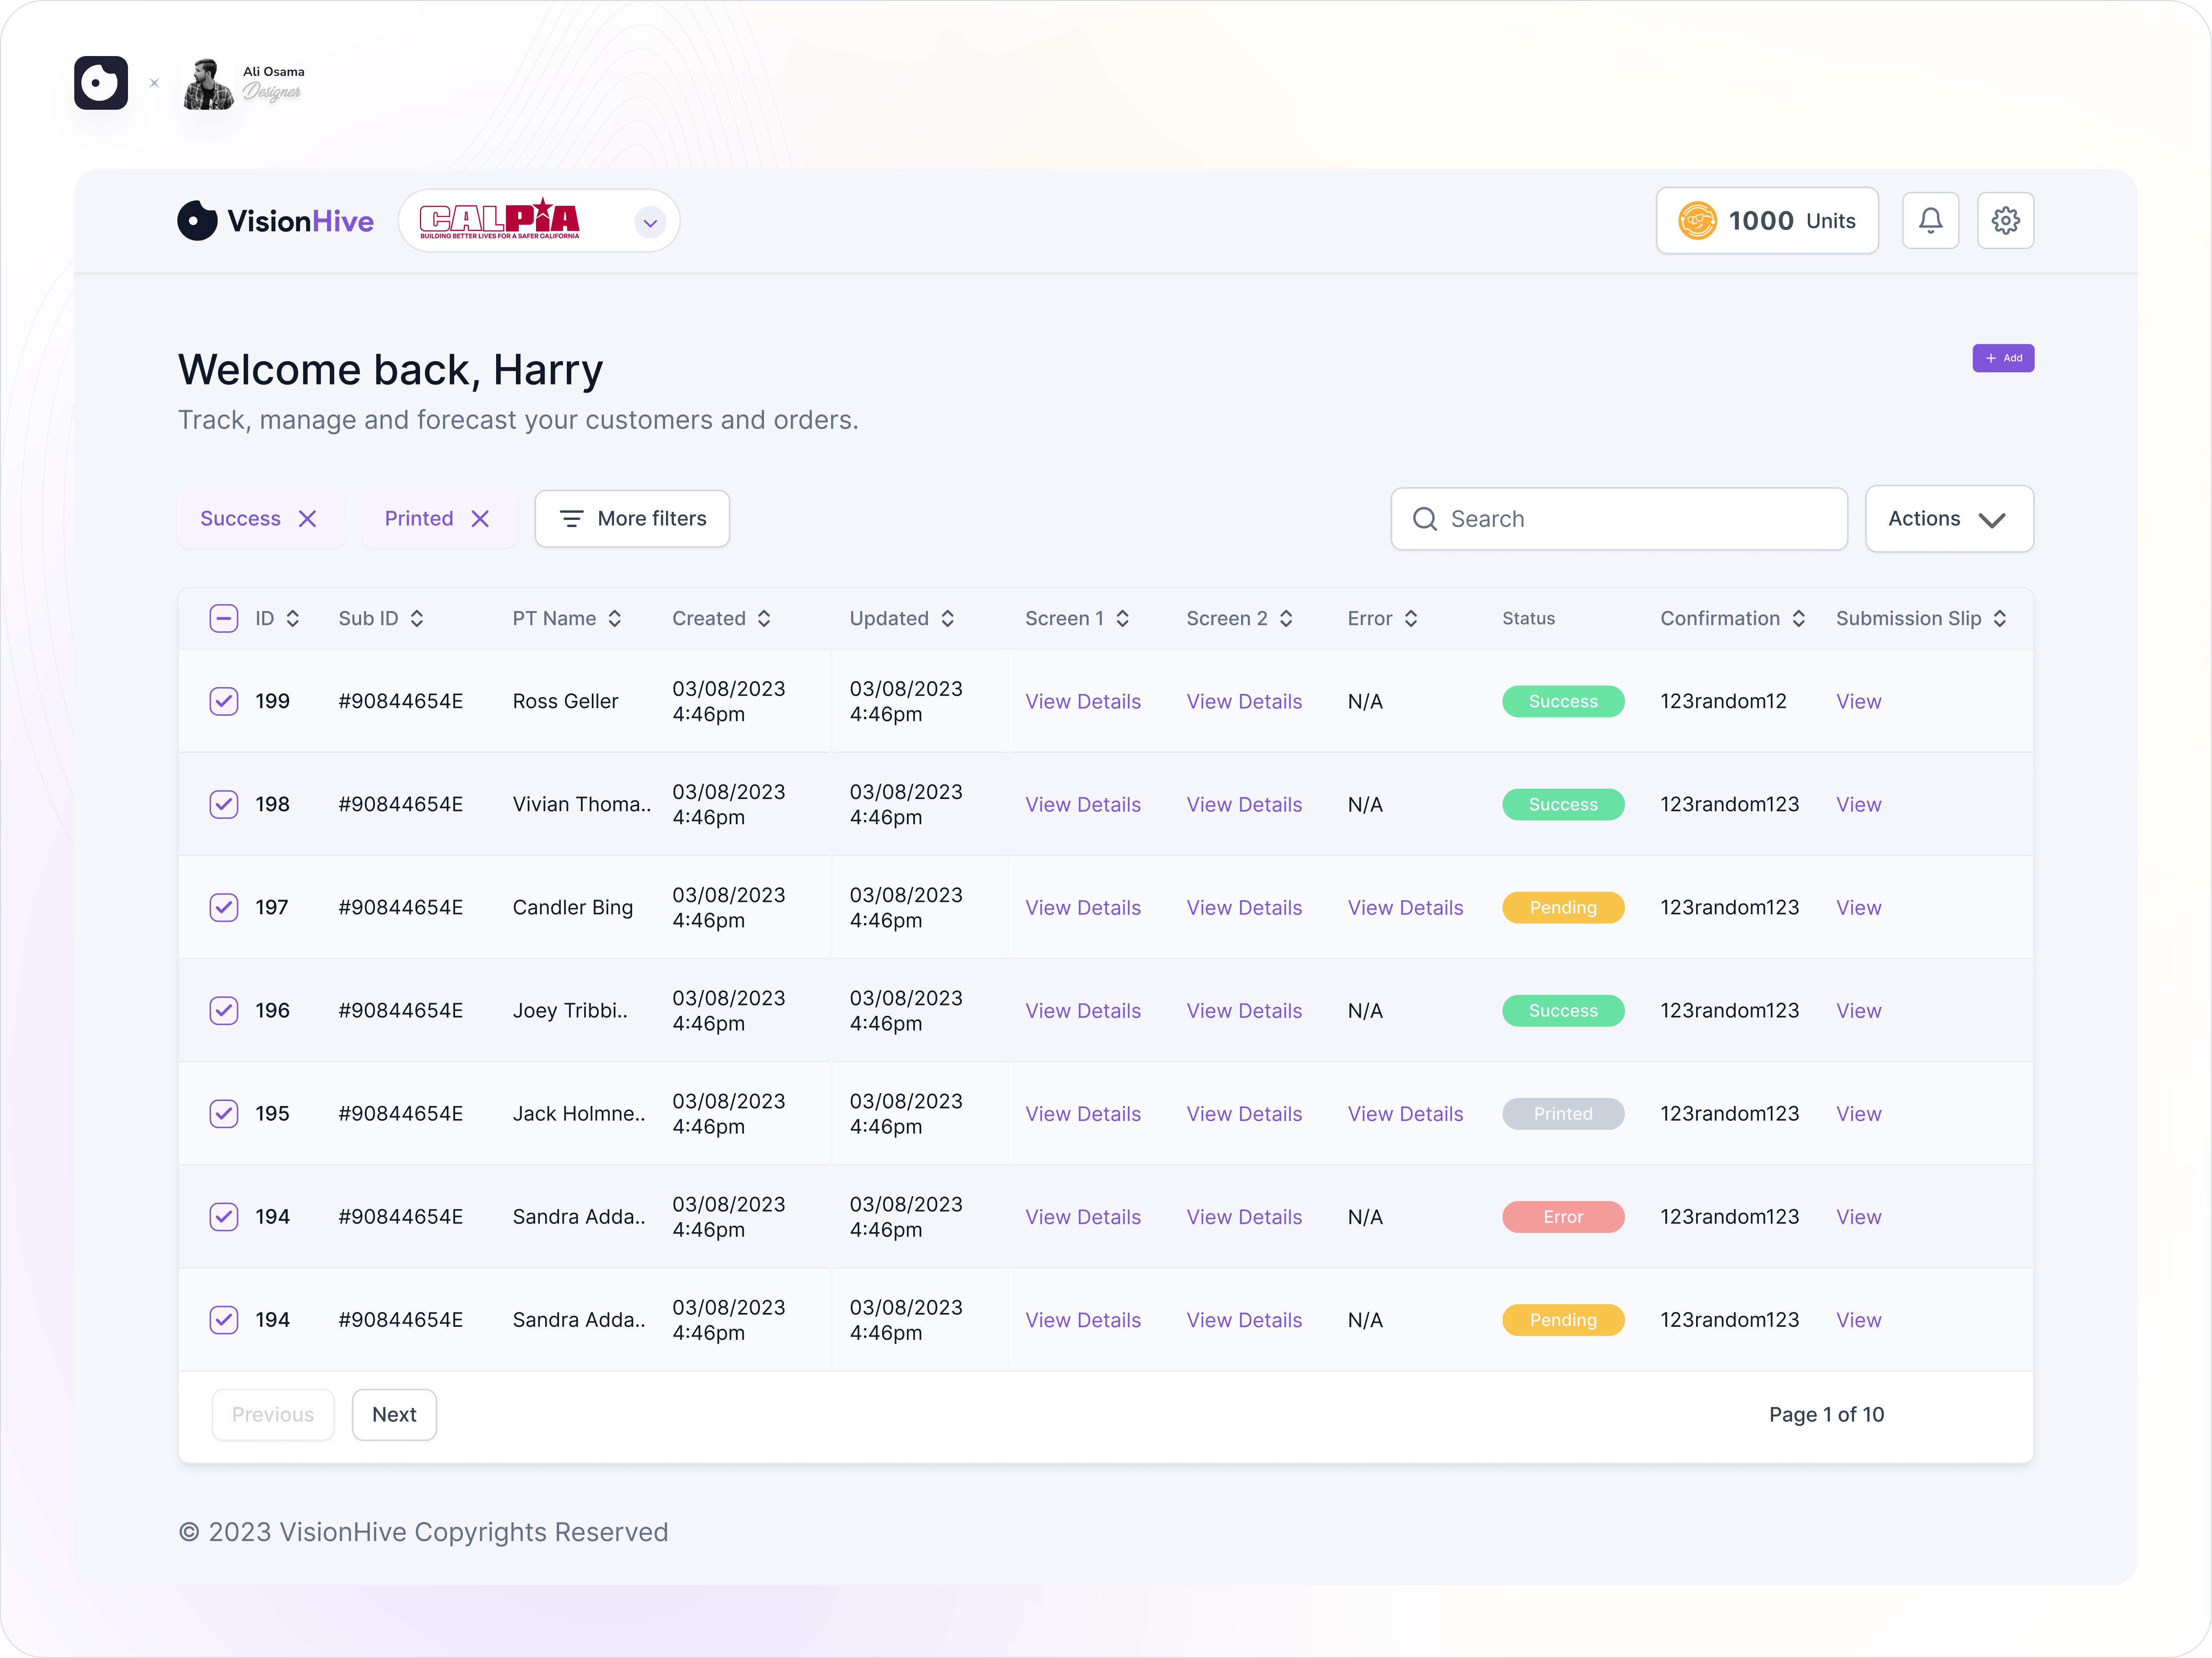The image size is (2212, 1658).
Task: Open Error View Details for Jack Holmne..
Action: click(x=1405, y=1113)
